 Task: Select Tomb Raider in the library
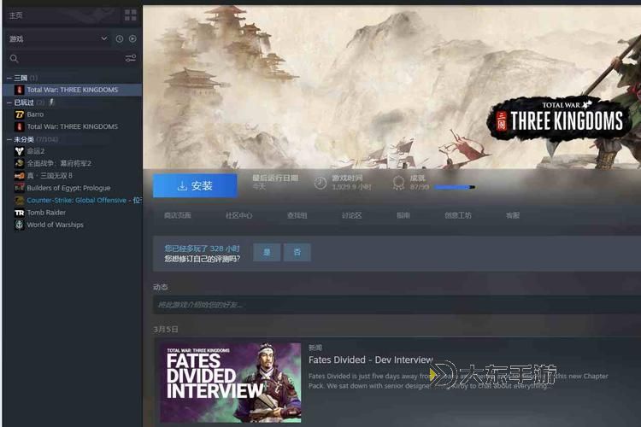tap(46, 213)
